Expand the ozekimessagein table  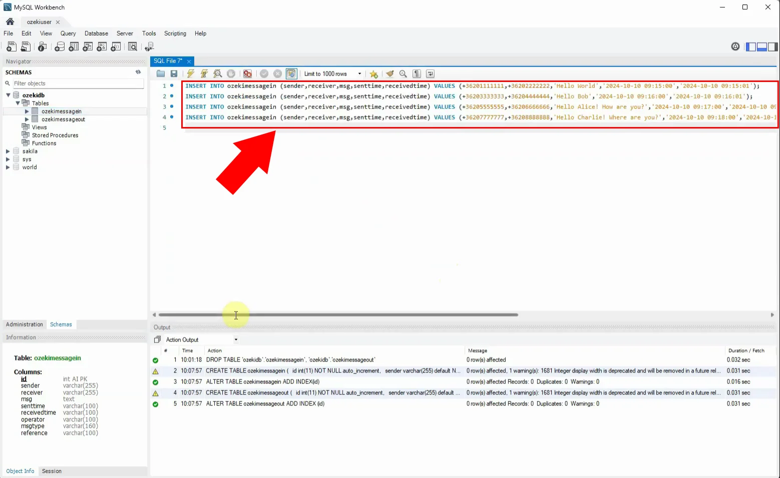[x=27, y=111]
